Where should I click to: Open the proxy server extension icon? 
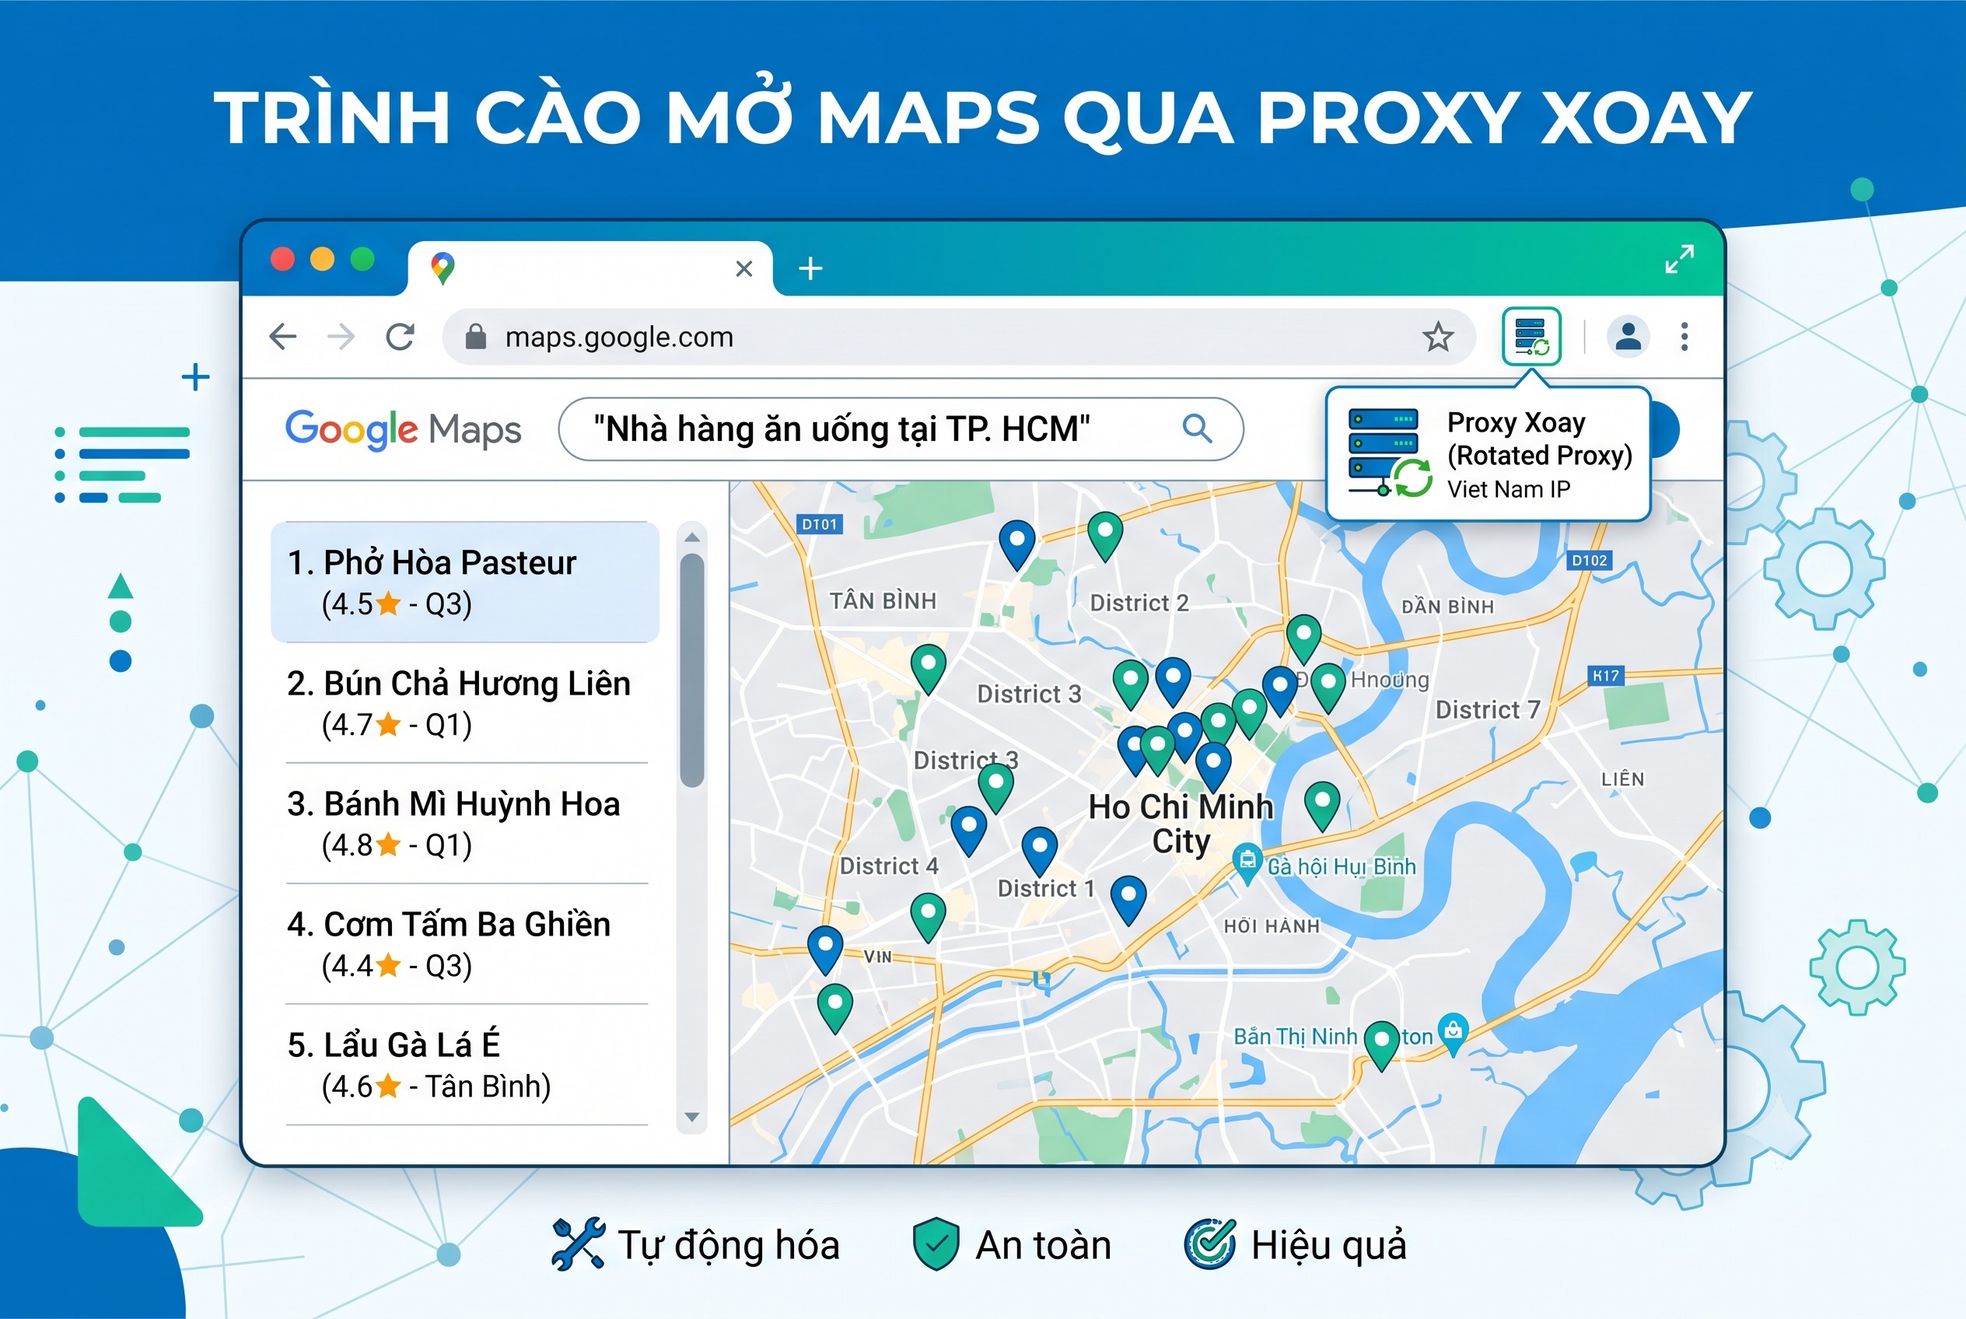coord(1531,336)
